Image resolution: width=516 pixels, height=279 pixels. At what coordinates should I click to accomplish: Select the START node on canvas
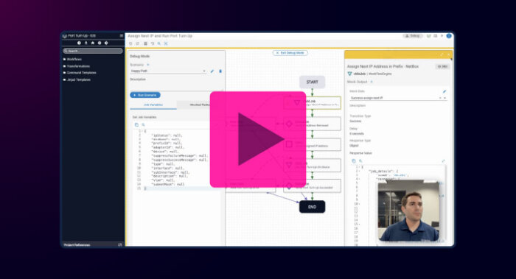click(x=313, y=82)
